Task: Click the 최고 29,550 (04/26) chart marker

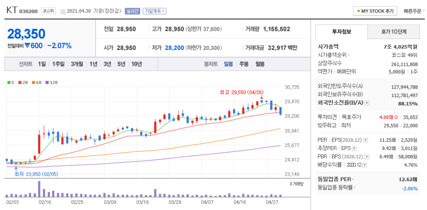Action: click(x=241, y=92)
